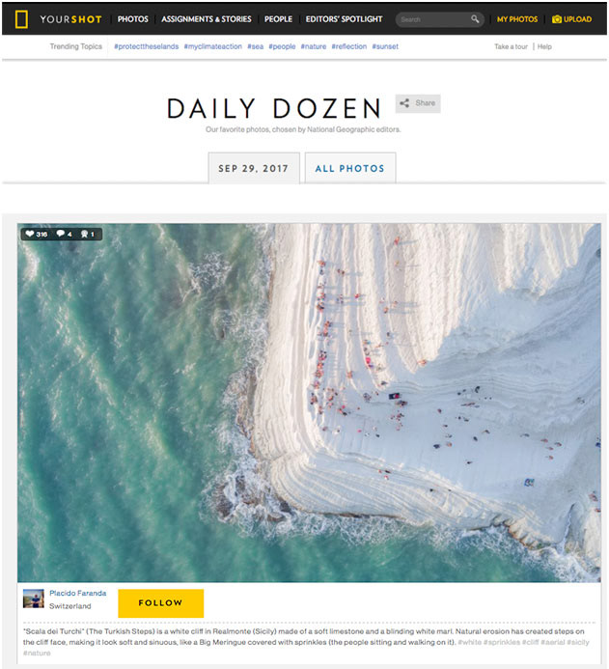Switch to the All Photos tab

(350, 168)
